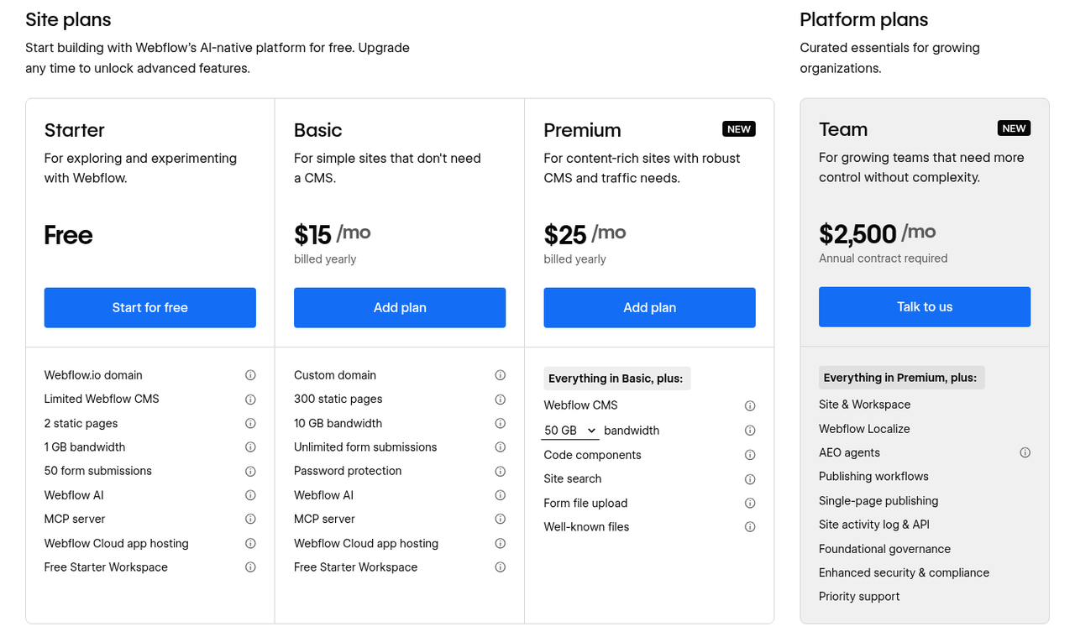Image resolution: width=1075 pixels, height=632 pixels.
Task: Show info for 300 static pages
Action: (501, 400)
